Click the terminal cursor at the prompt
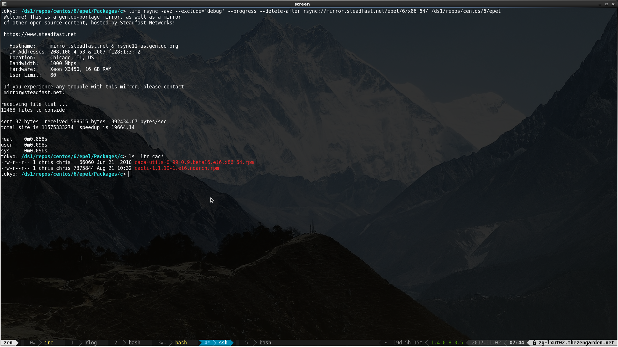 130,174
